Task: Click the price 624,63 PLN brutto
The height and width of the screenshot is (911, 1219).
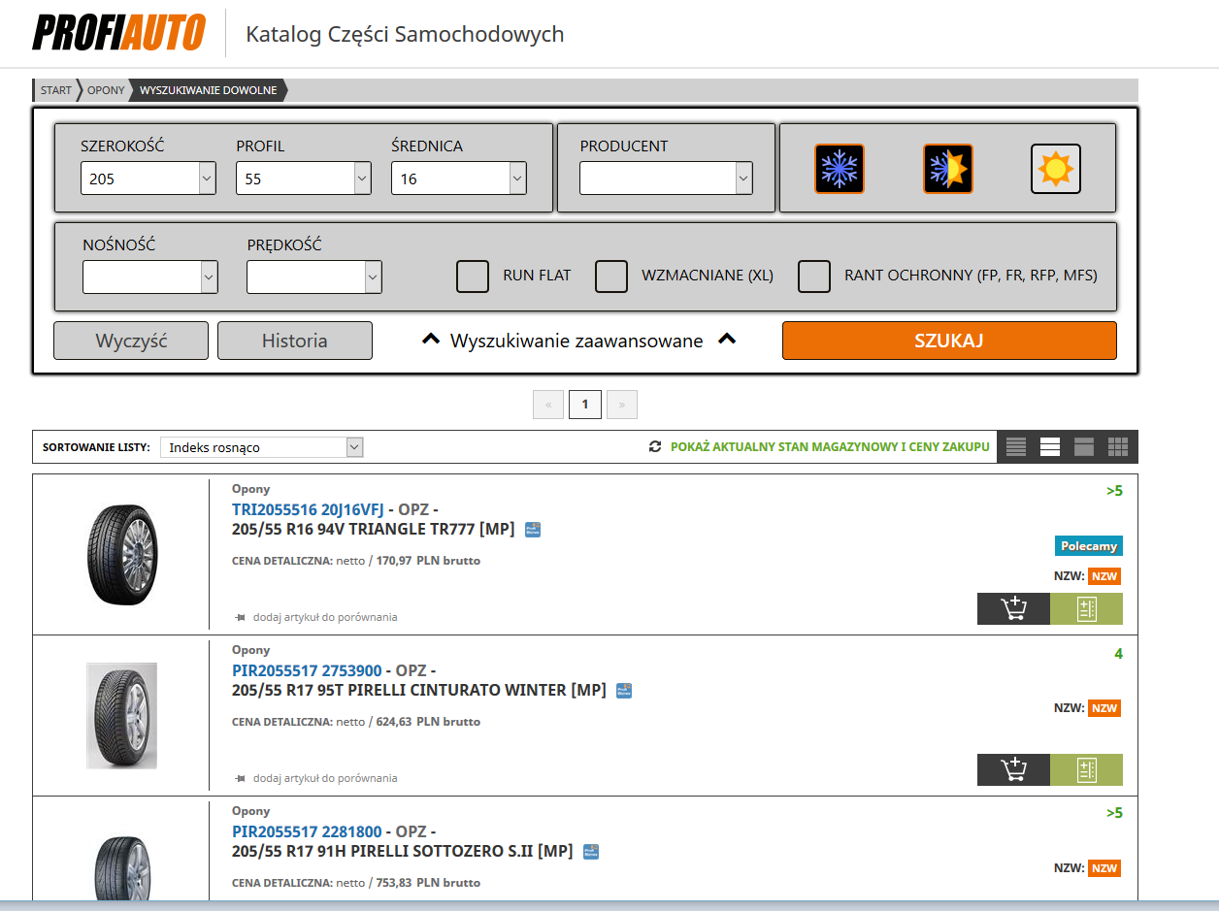Action: 428,722
